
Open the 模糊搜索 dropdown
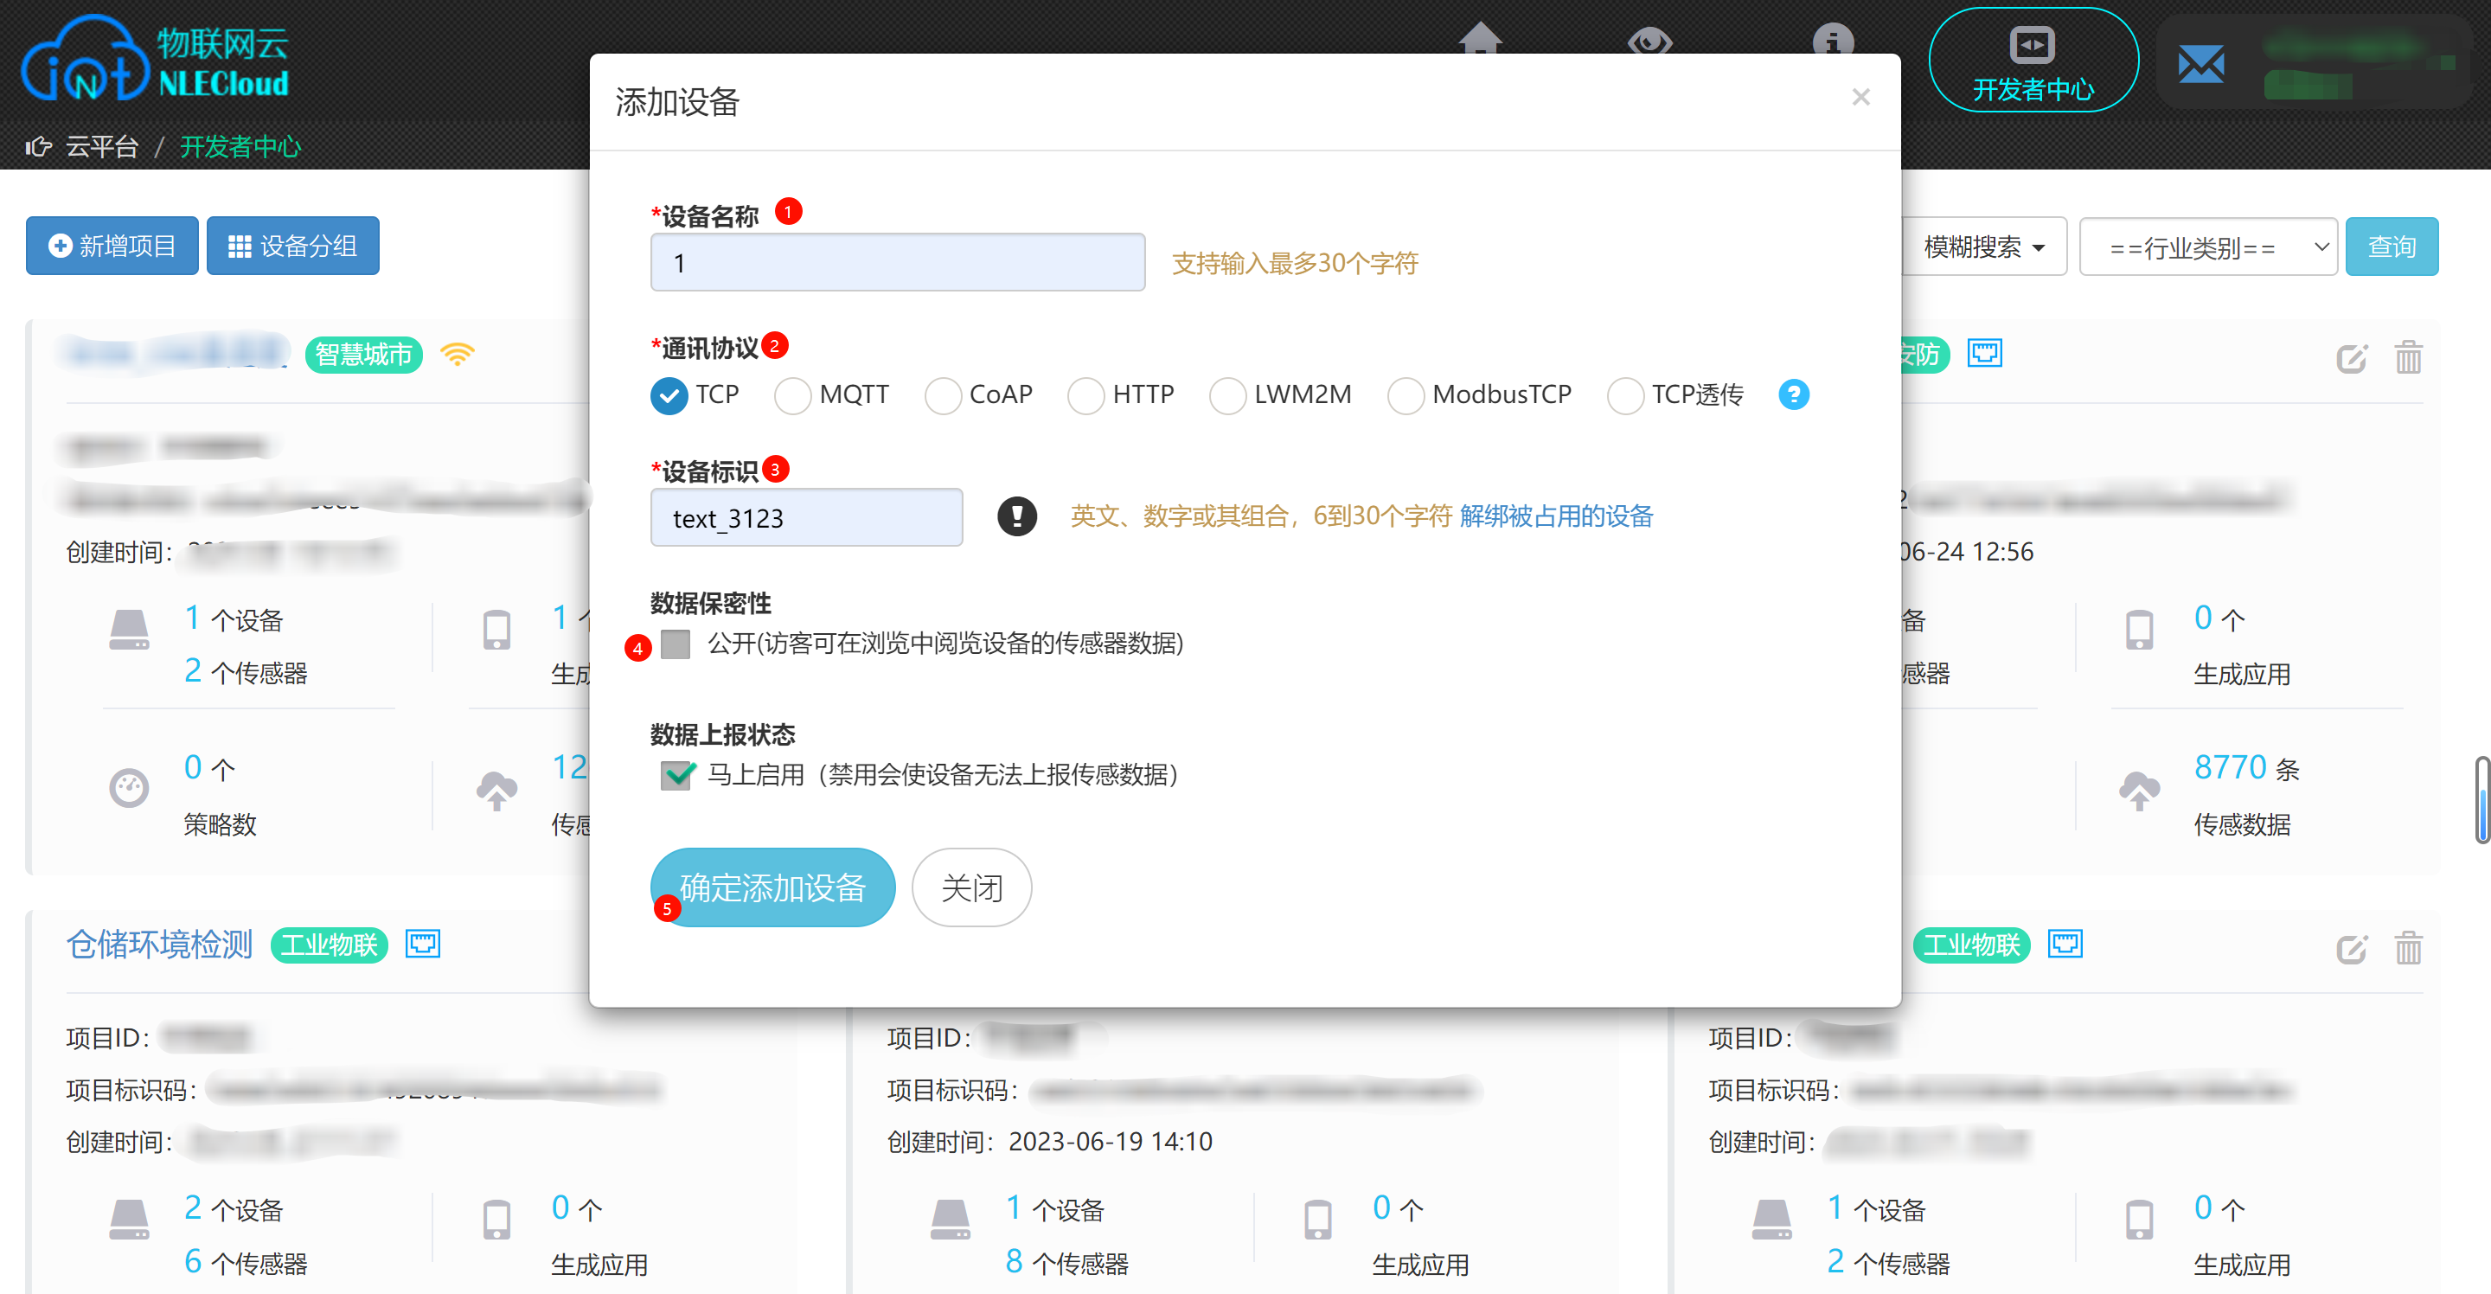tap(1983, 247)
